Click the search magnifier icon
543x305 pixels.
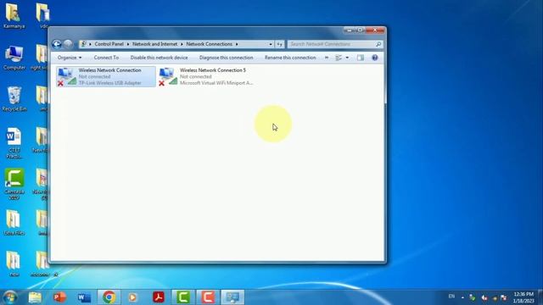click(378, 44)
